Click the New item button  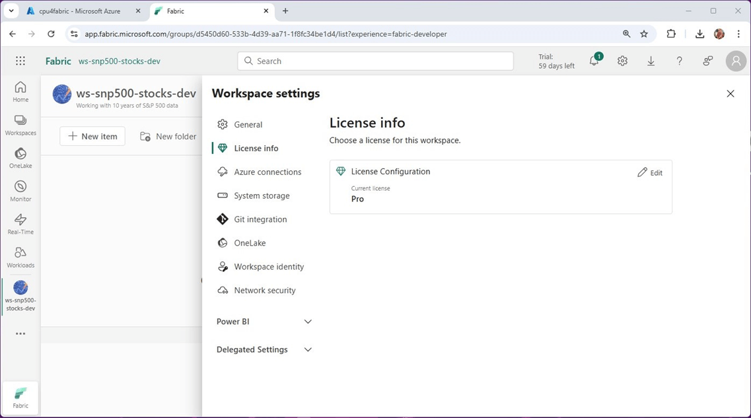[92, 137]
